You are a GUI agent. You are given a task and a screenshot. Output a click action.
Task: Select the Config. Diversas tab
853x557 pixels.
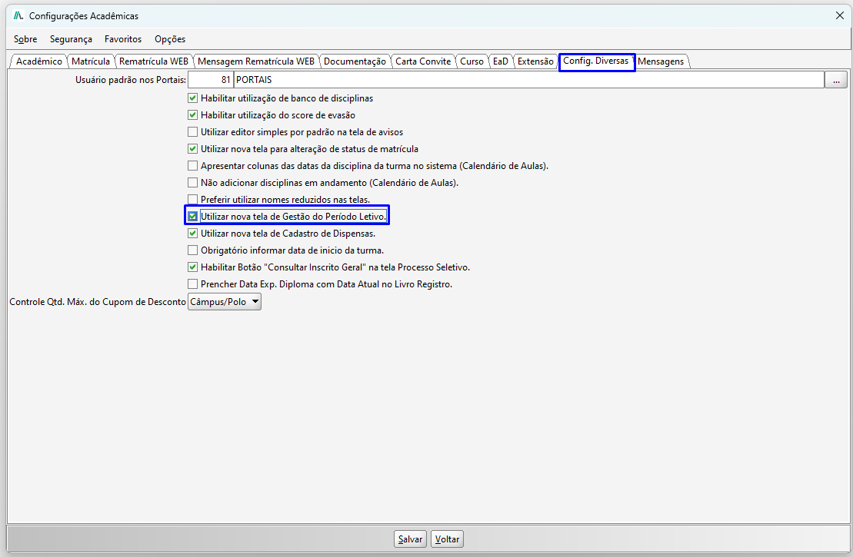596,61
